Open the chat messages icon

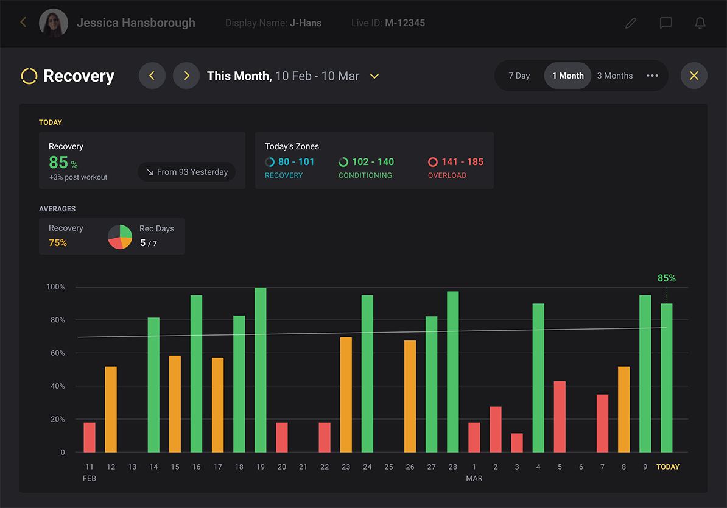coord(666,23)
